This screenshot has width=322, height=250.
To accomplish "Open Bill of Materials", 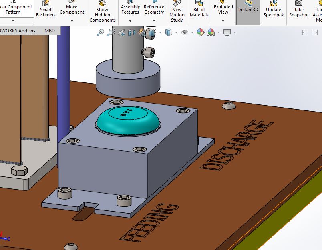I will tap(199, 9).
